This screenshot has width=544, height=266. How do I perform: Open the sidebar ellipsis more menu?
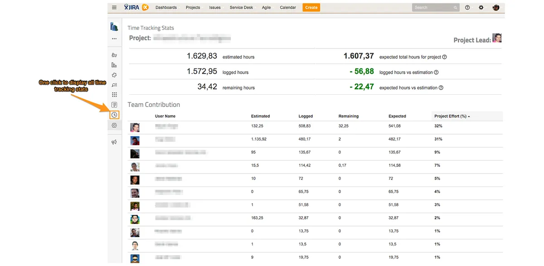coord(114,39)
